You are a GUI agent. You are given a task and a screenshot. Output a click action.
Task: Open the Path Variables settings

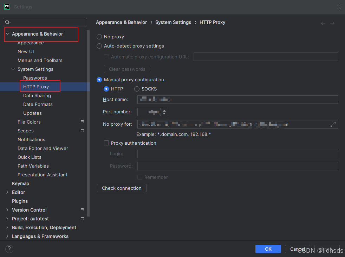pos(33,166)
